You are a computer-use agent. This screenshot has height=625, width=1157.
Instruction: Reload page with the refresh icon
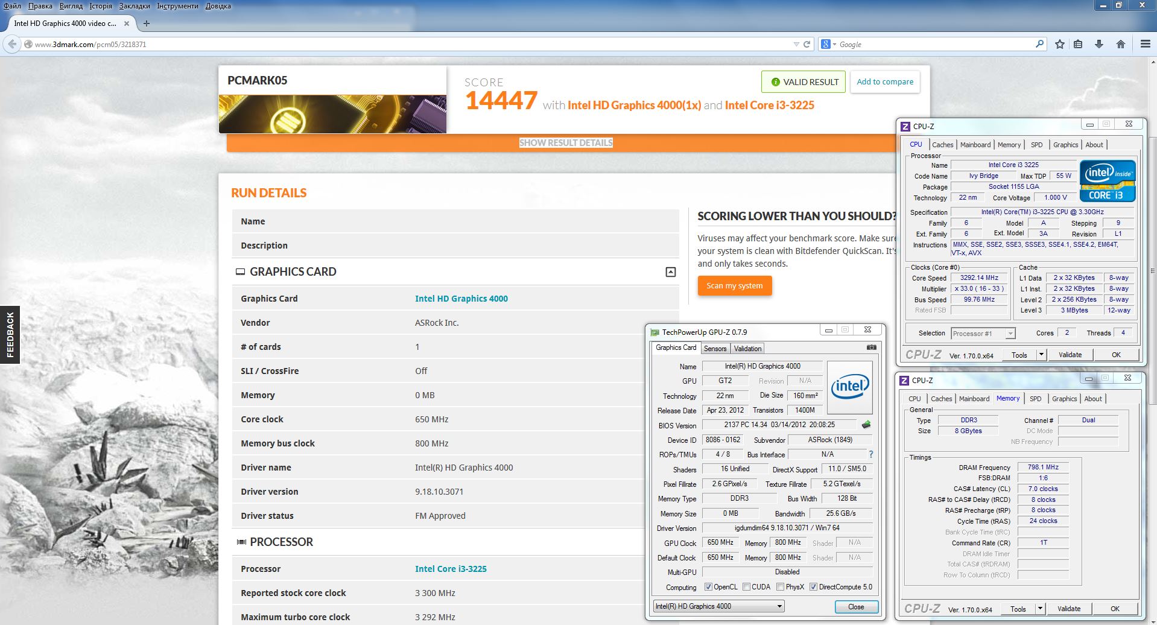tap(807, 44)
